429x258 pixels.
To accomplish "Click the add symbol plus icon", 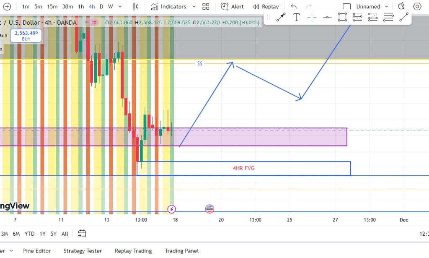I will [x=7, y=7].
